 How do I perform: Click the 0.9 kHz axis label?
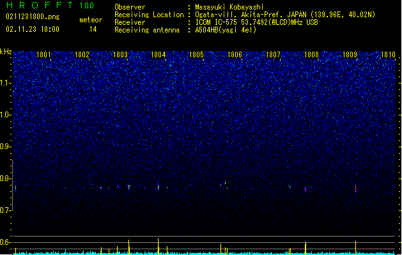coord(6,147)
